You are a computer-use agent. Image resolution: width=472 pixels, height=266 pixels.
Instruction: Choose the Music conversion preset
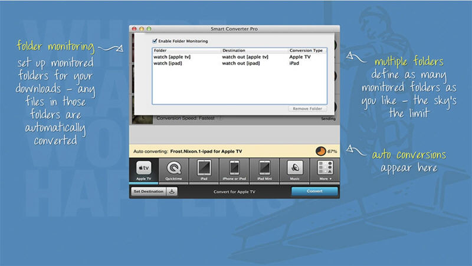coord(294,171)
